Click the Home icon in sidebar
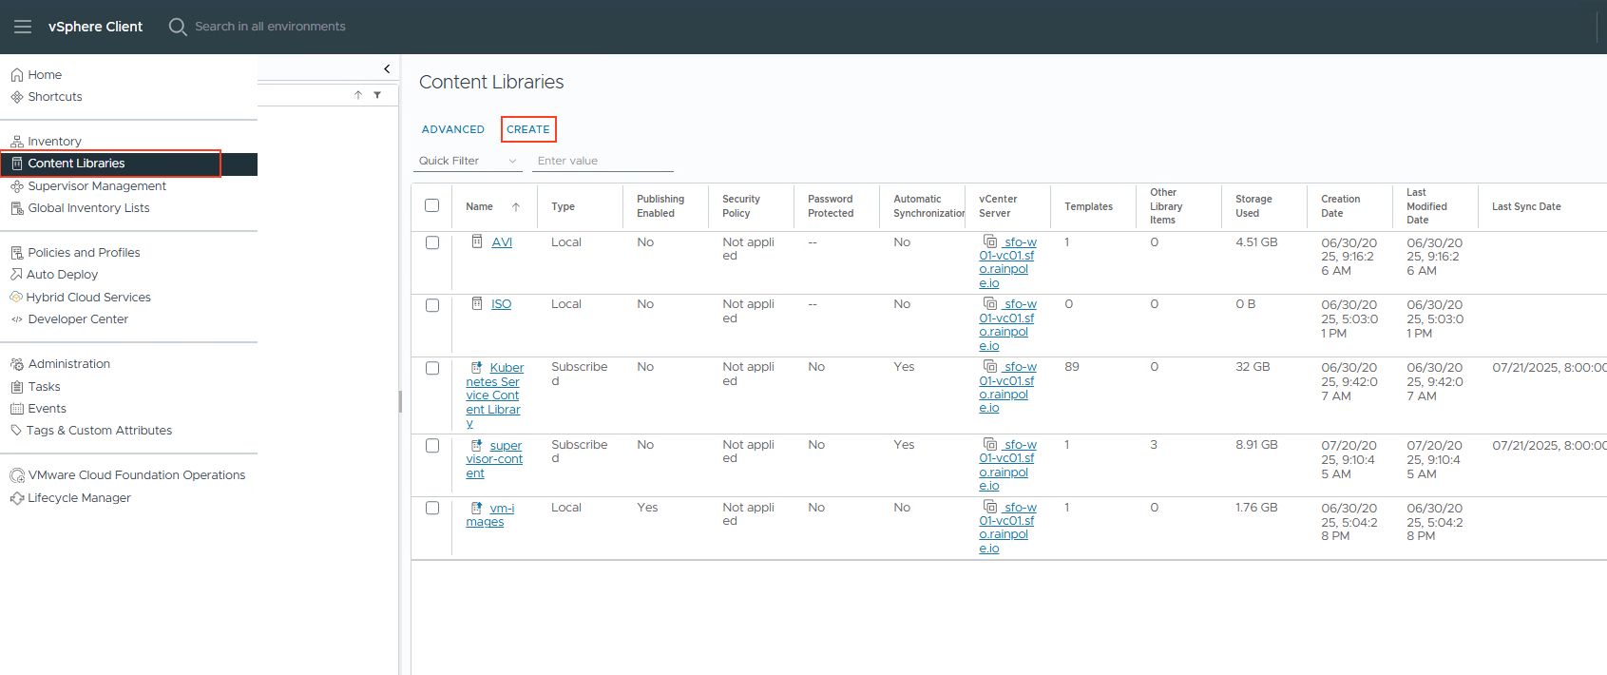The image size is (1607, 675). point(16,75)
